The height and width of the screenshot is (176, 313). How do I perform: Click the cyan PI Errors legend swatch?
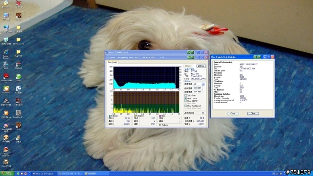110,116
